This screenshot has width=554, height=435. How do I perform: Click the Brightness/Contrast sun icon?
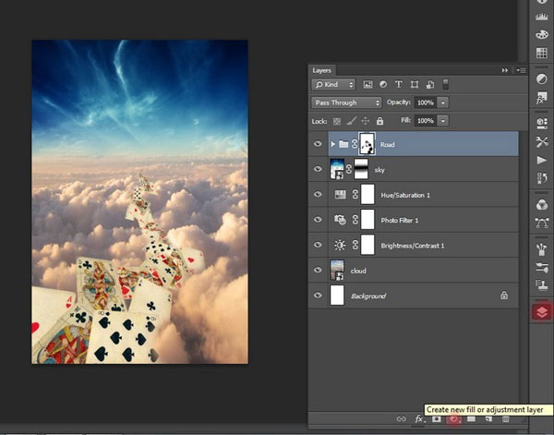tap(340, 245)
